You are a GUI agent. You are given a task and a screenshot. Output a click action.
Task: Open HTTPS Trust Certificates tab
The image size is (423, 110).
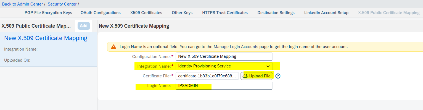coord(225,13)
